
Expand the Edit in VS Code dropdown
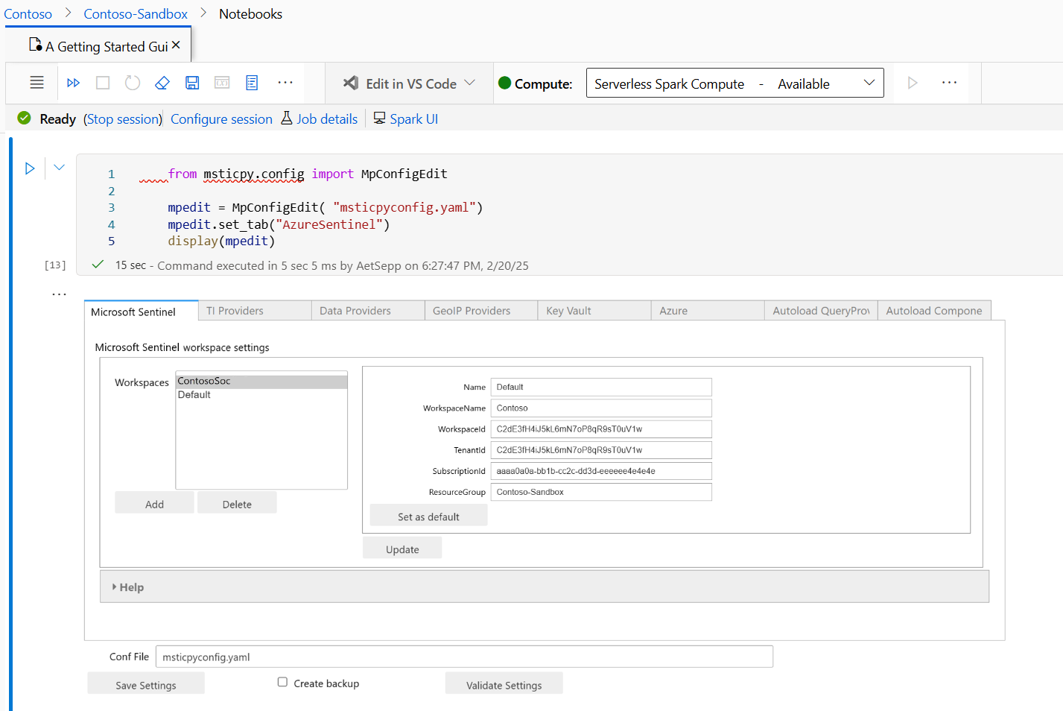[469, 83]
